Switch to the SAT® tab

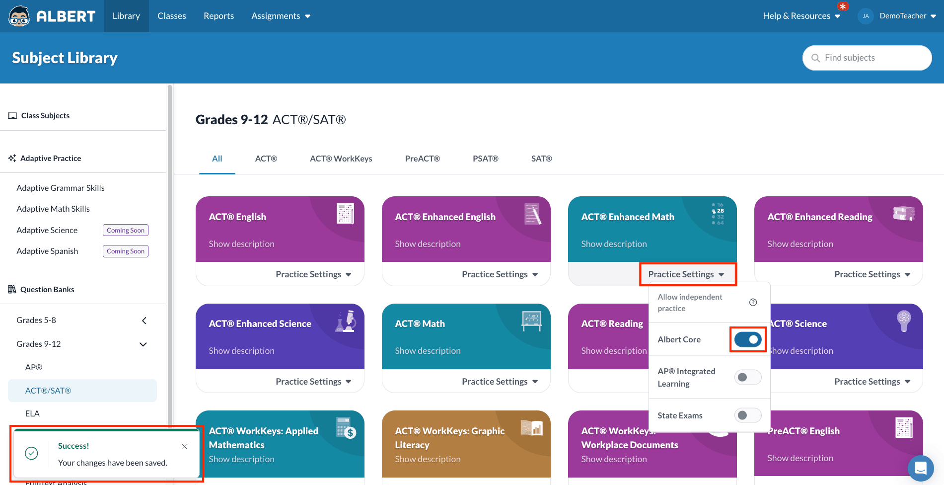click(x=542, y=159)
